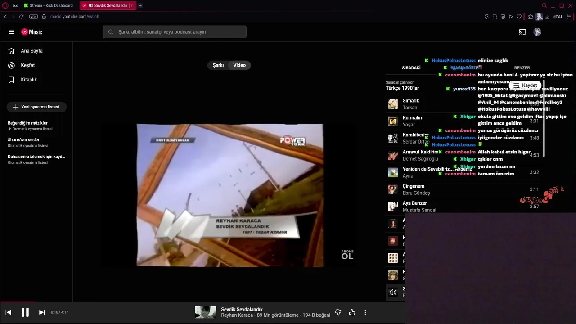576x324 pixels.
Task: Click the Türkçe 1990'lar playlist source
Action: click(402, 88)
